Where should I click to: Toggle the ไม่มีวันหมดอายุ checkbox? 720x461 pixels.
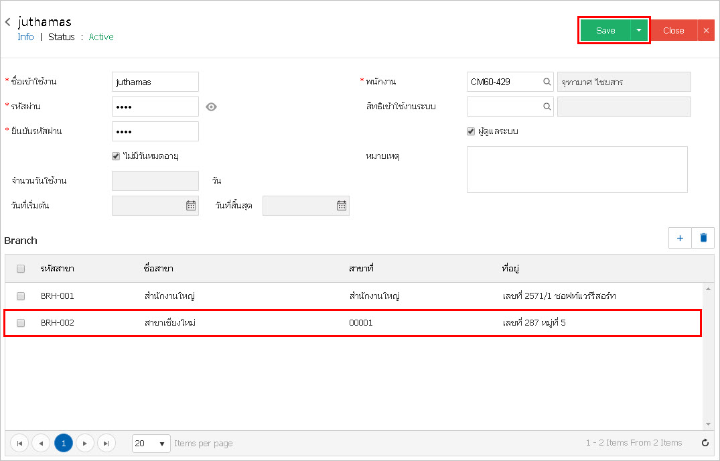tap(116, 156)
